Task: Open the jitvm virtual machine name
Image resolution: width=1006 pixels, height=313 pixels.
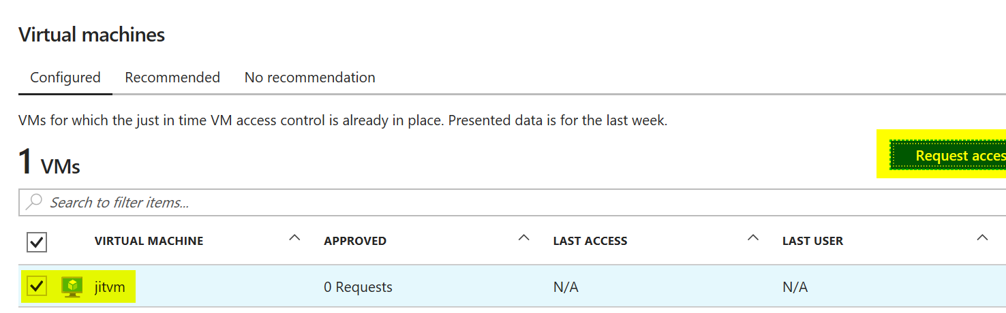Action: pyautogui.click(x=110, y=287)
